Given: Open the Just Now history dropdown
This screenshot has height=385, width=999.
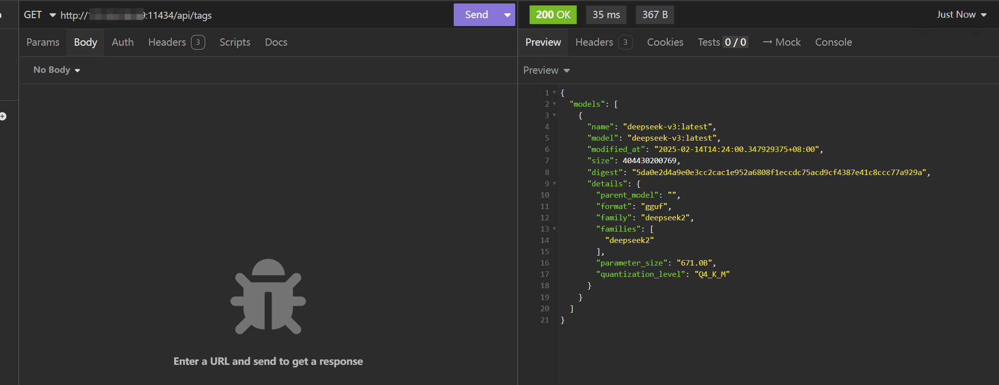Looking at the screenshot, I should pyautogui.click(x=962, y=15).
